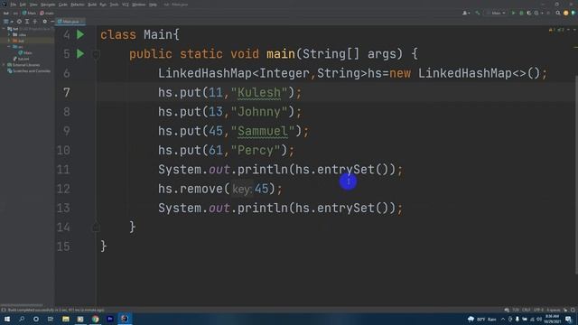Open user account dropdown in toolbar
The image size is (578, 325).
click(x=466, y=13)
